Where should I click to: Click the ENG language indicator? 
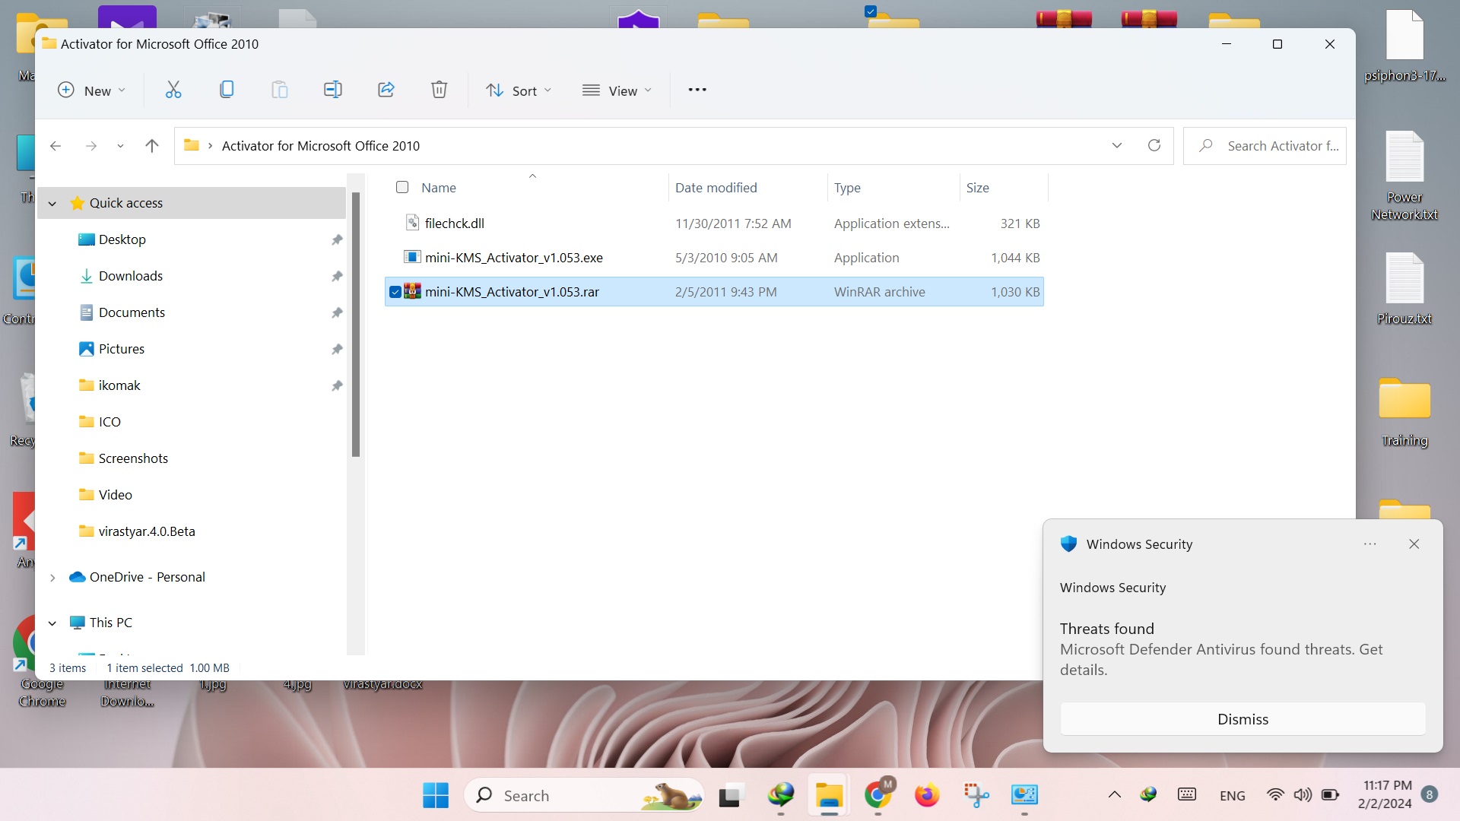(1232, 796)
